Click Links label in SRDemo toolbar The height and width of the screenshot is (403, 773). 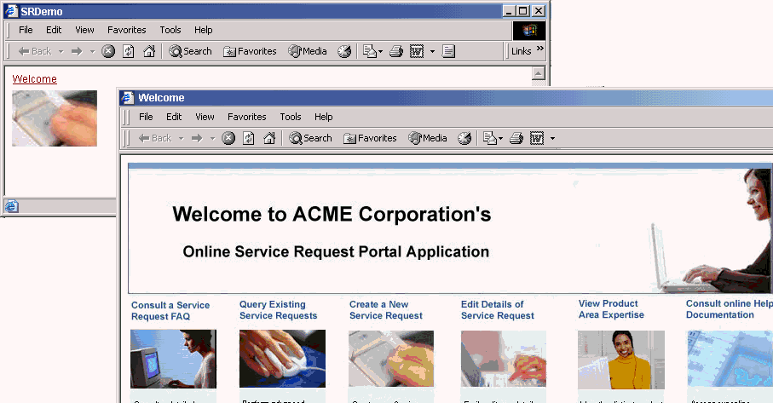click(521, 51)
